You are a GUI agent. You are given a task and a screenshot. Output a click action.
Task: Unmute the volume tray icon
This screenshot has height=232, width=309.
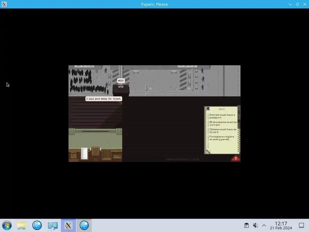pos(255,225)
